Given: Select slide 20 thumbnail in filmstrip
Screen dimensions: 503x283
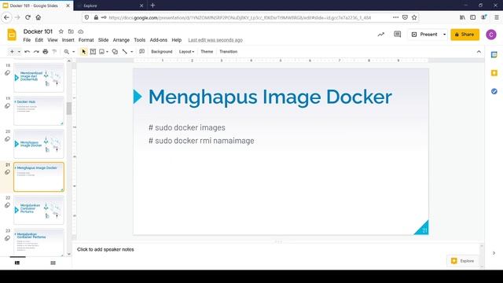Looking at the screenshot, I should click(39, 144).
